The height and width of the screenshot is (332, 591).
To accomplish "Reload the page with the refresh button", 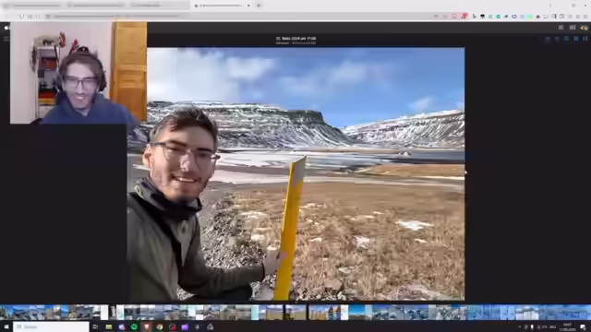I will [x=22, y=17].
